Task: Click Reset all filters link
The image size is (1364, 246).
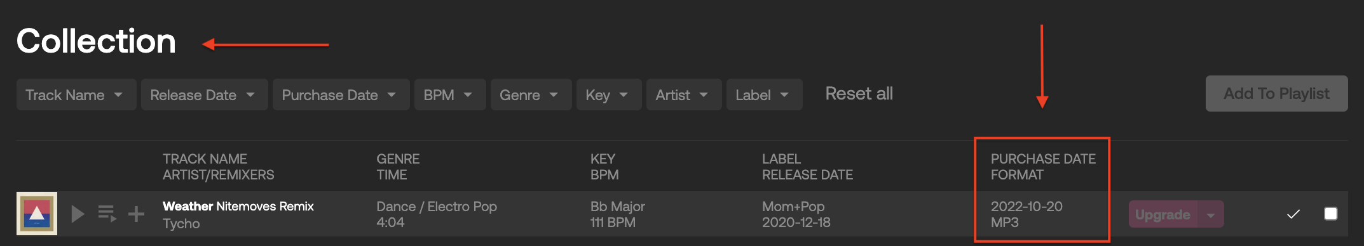Action: [859, 94]
